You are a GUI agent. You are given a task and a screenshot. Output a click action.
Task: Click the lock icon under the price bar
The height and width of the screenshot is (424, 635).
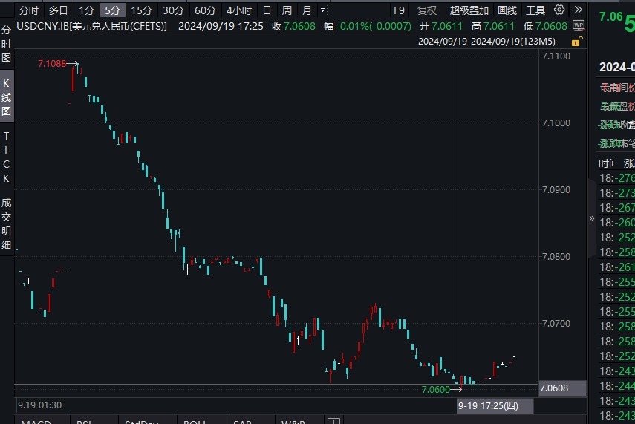click(x=578, y=41)
